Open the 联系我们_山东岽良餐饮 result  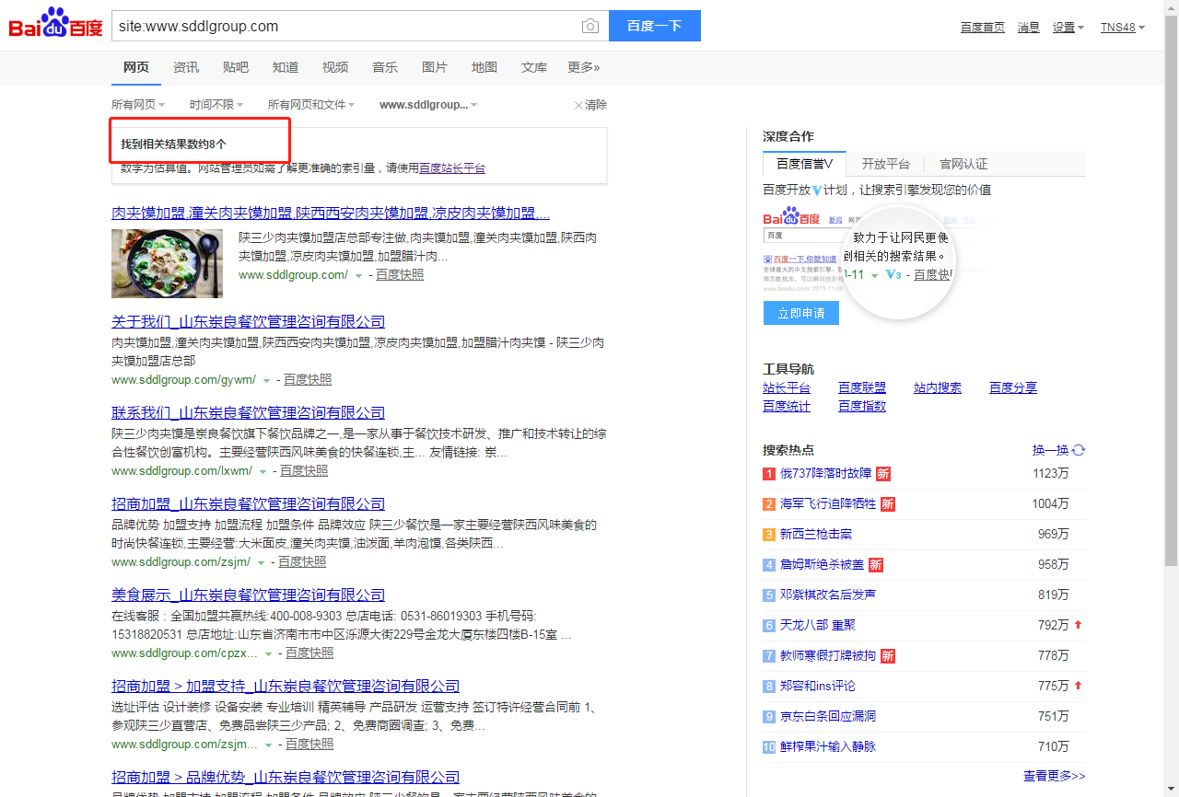(249, 412)
